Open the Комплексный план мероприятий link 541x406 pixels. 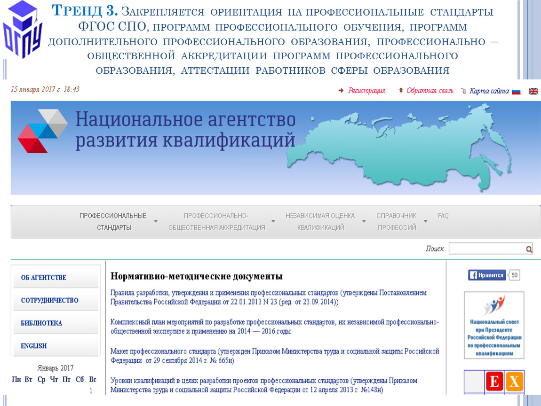[x=274, y=327]
